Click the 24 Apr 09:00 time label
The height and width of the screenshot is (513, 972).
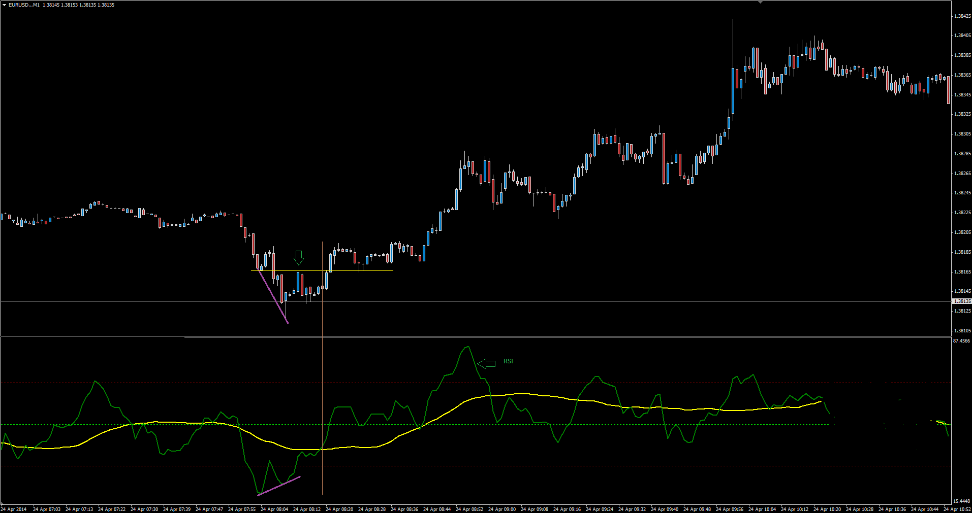(502, 509)
